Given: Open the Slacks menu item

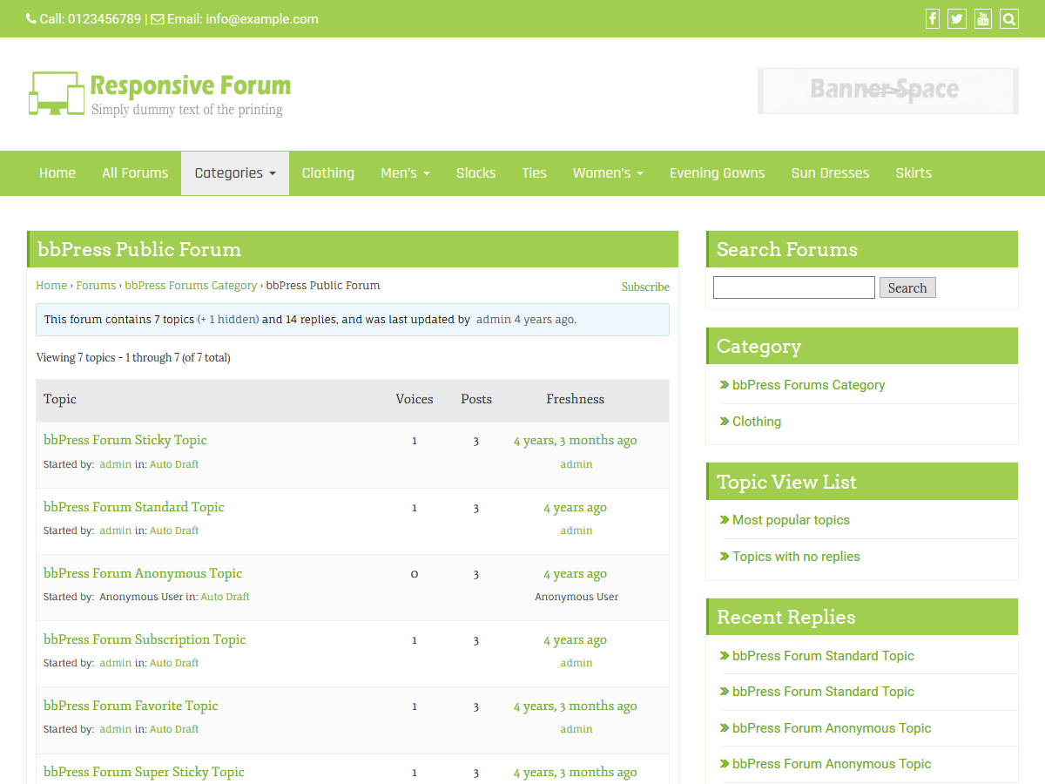Looking at the screenshot, I should (476, 173).
